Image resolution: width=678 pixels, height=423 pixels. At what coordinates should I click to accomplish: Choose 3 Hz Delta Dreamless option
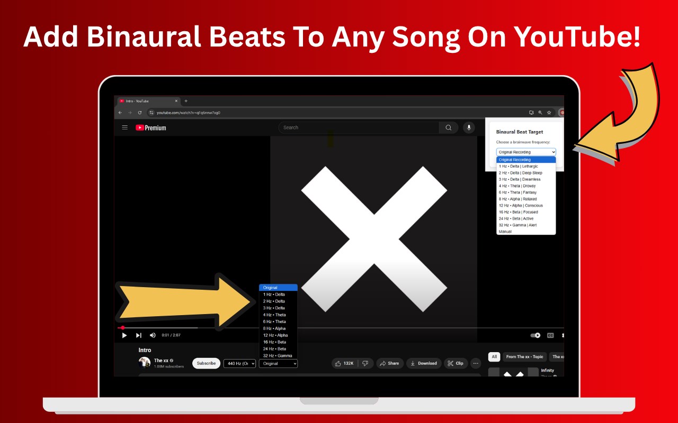(526, 179)
